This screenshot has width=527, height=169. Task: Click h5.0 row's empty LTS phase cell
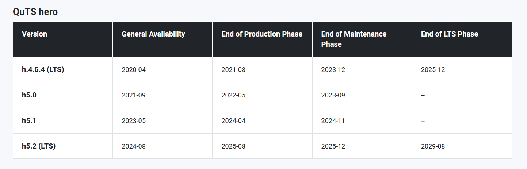(x=423, y=95)
